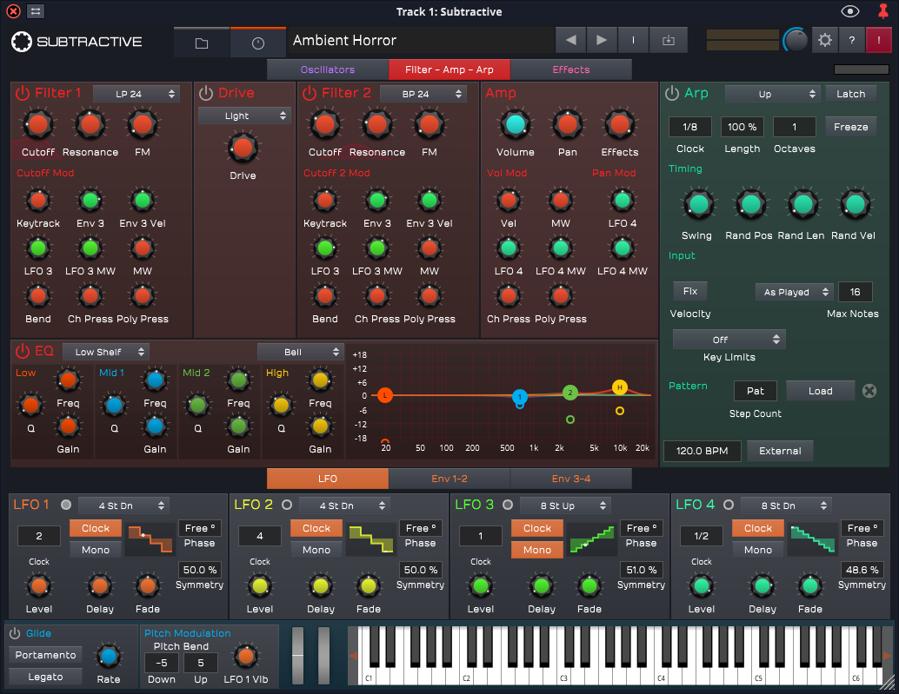Click the Amp Volume knob
Screen dimensions: 899x694
coord(515,124)
